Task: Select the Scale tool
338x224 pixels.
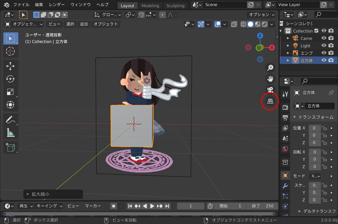Action: pos(11,92)
